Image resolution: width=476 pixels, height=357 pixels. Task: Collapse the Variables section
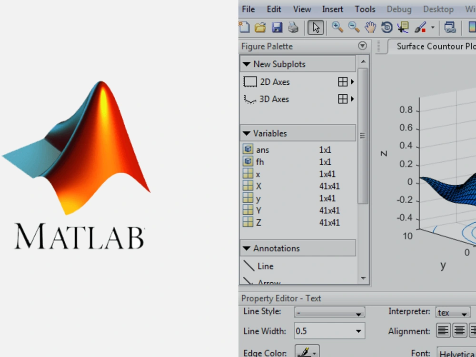[x=247, y=133]
